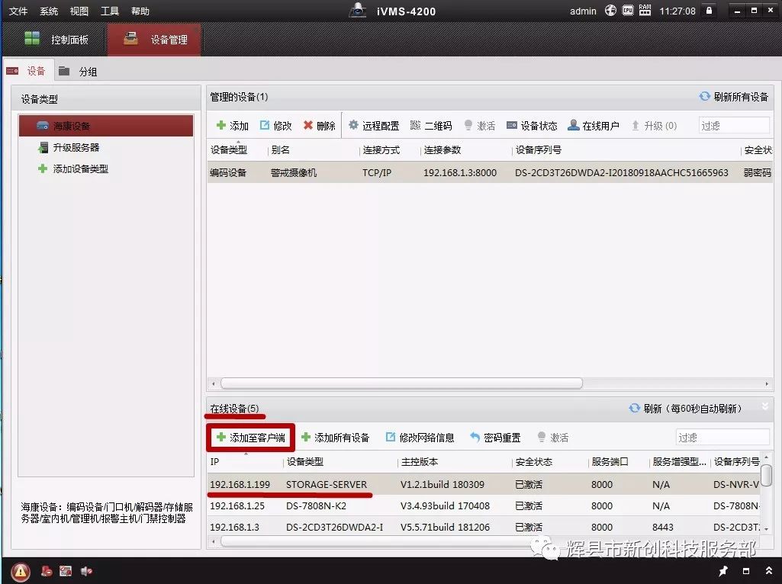
Task: Open 在线用户 button
Action: point(593,126)
